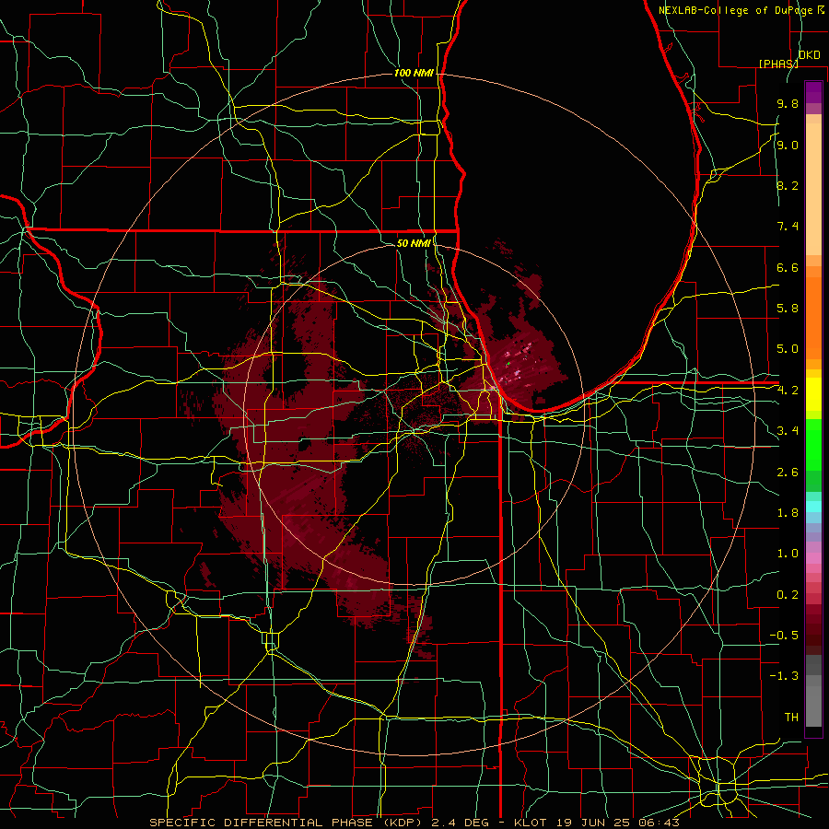
Task: Click the 8.2 scale value
Action: coord(788,185)
